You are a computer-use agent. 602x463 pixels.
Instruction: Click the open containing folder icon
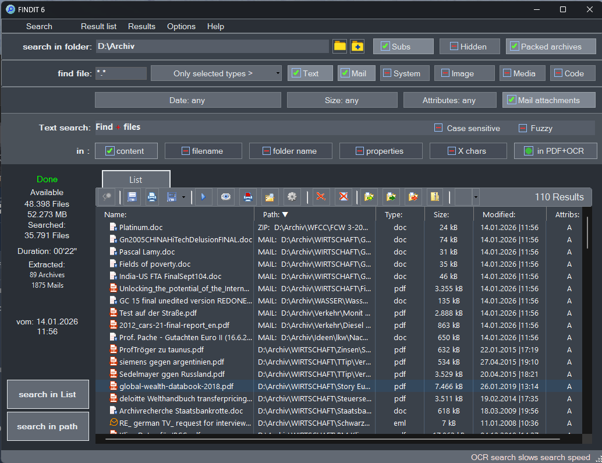tap(268, 197)
